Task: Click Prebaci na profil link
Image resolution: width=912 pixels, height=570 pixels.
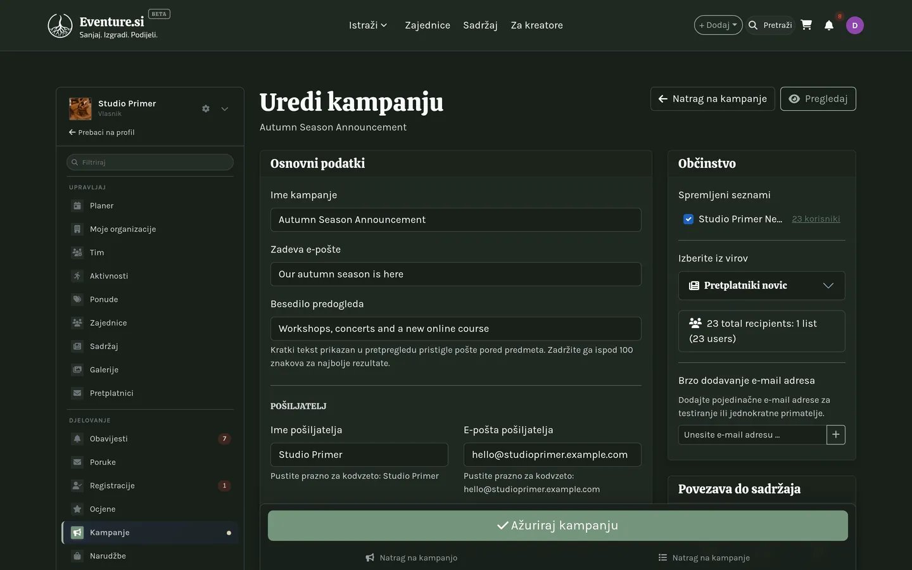Action: tap(101, 132)
